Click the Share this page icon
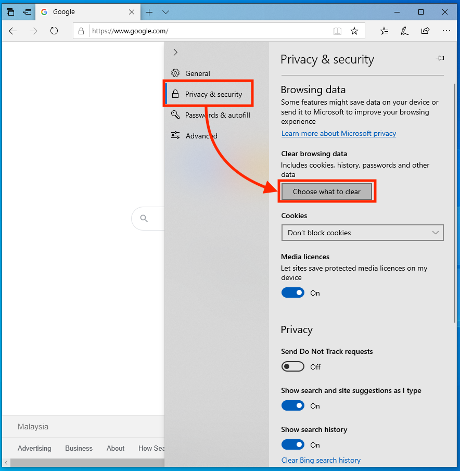This screenshot has width=460, height=471. pyautogui.click(x=425, y=31)
